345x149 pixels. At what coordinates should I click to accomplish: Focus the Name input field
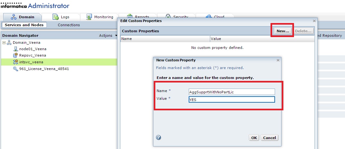(232, 92)
